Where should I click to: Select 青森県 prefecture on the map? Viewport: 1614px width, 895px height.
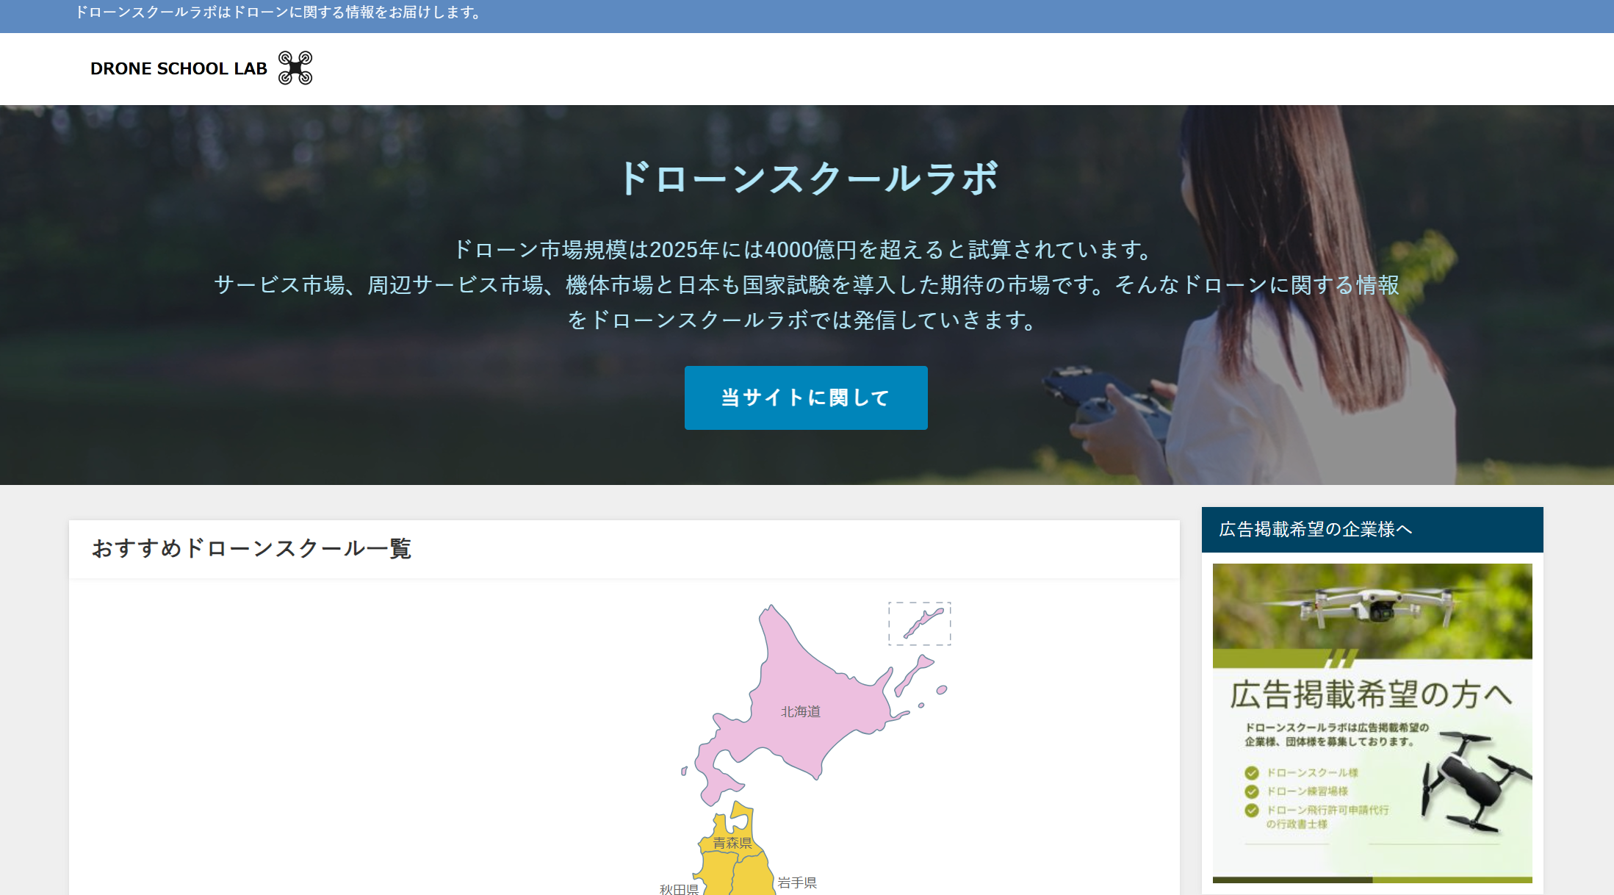click(732, 842)
